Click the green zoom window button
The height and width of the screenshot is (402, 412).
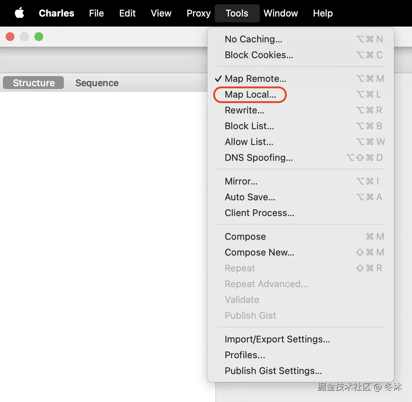point(39,37)
